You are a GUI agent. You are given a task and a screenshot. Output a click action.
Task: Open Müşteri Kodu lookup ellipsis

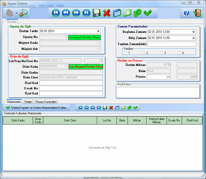(98, 43)
